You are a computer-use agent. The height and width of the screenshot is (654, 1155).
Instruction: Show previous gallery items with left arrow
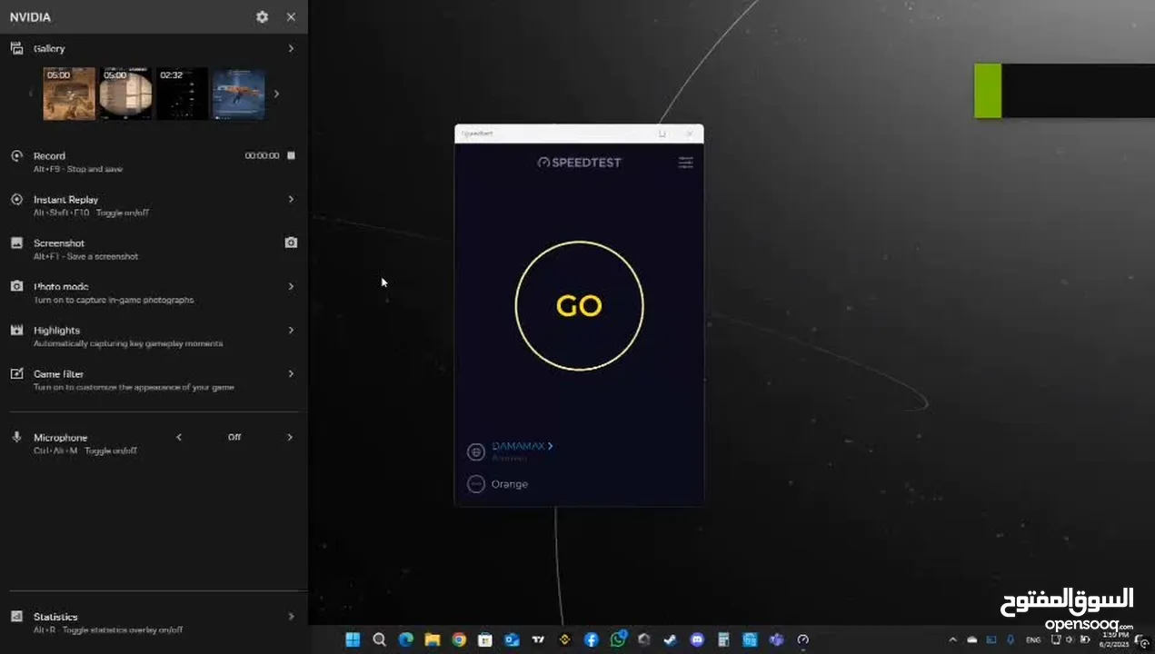pyautogui.click(x=31, y=94)
